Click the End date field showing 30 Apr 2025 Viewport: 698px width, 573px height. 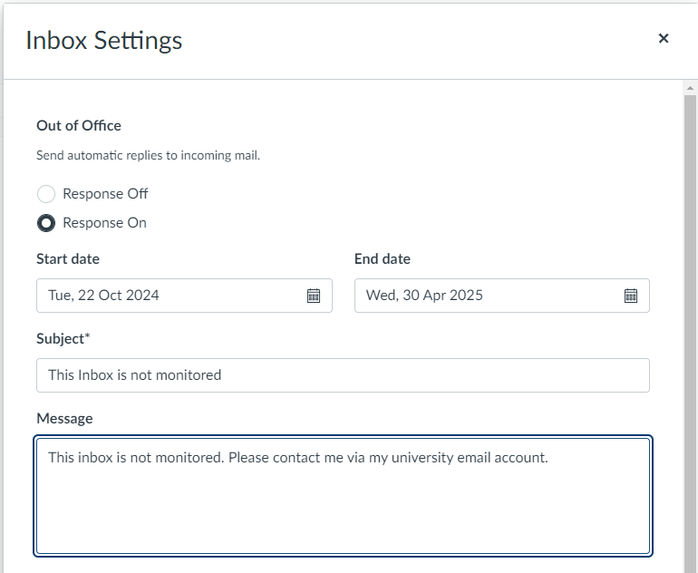490,296
